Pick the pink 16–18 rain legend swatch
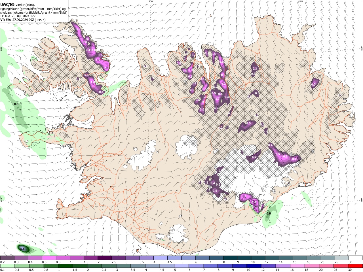The height and width of the screenshot is (272, 363). [297, 266]
